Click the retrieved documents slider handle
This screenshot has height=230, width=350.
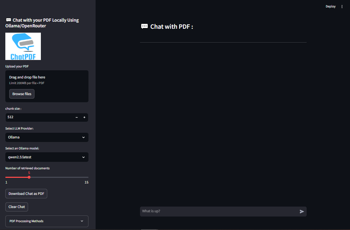click(29, 177)
